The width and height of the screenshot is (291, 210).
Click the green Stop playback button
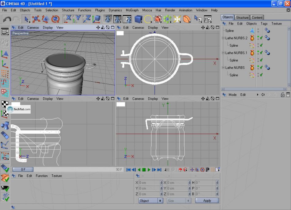144,170
